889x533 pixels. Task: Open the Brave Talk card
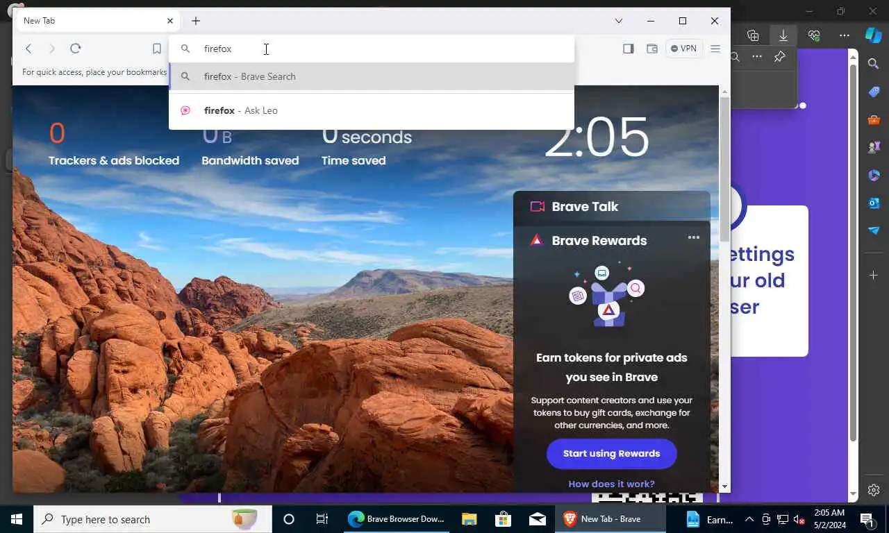click(611, 206)
